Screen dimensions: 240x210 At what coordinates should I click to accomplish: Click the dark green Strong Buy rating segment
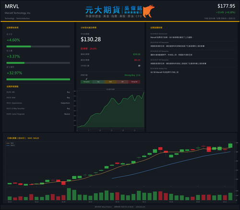(x=86, y=82)
